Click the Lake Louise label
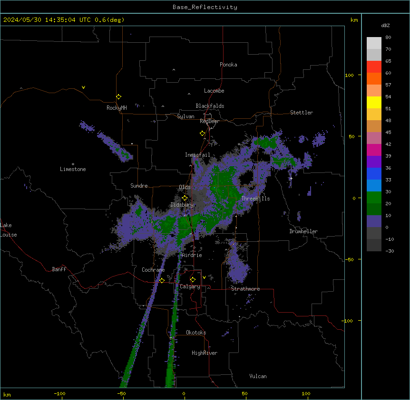Image resolution: width=410 pixels, height=400 pixels. pyautogui.click(x=8, y=230)
